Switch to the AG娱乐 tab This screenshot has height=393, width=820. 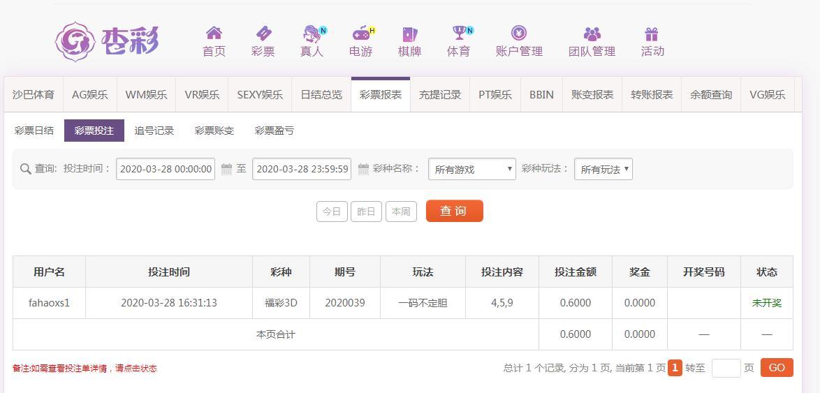[x=90, y=95]
